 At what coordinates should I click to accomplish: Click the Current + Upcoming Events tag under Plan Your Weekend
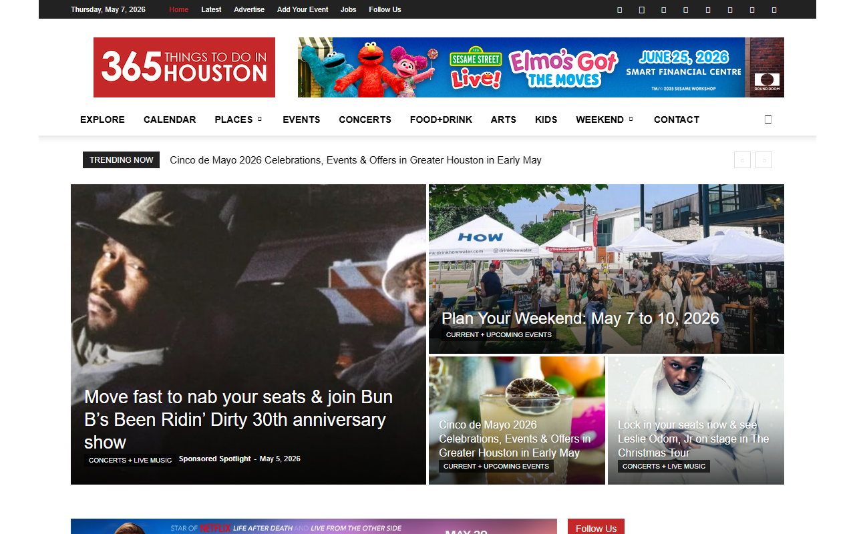click(499, 335)
